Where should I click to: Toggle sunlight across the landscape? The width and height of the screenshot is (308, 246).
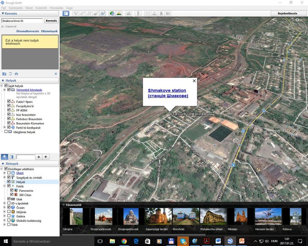pyautogui.click(x=119, y=13)
